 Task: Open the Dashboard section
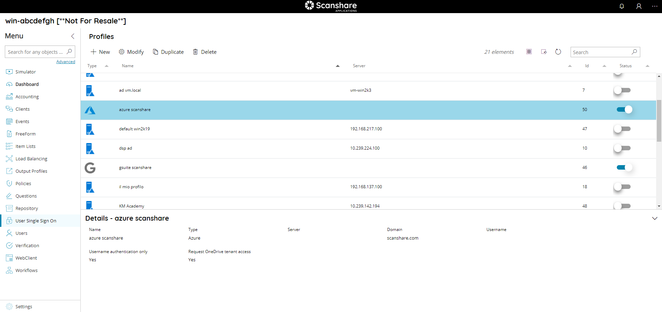27,84
